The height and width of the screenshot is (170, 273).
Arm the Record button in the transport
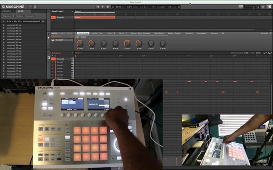108,7
